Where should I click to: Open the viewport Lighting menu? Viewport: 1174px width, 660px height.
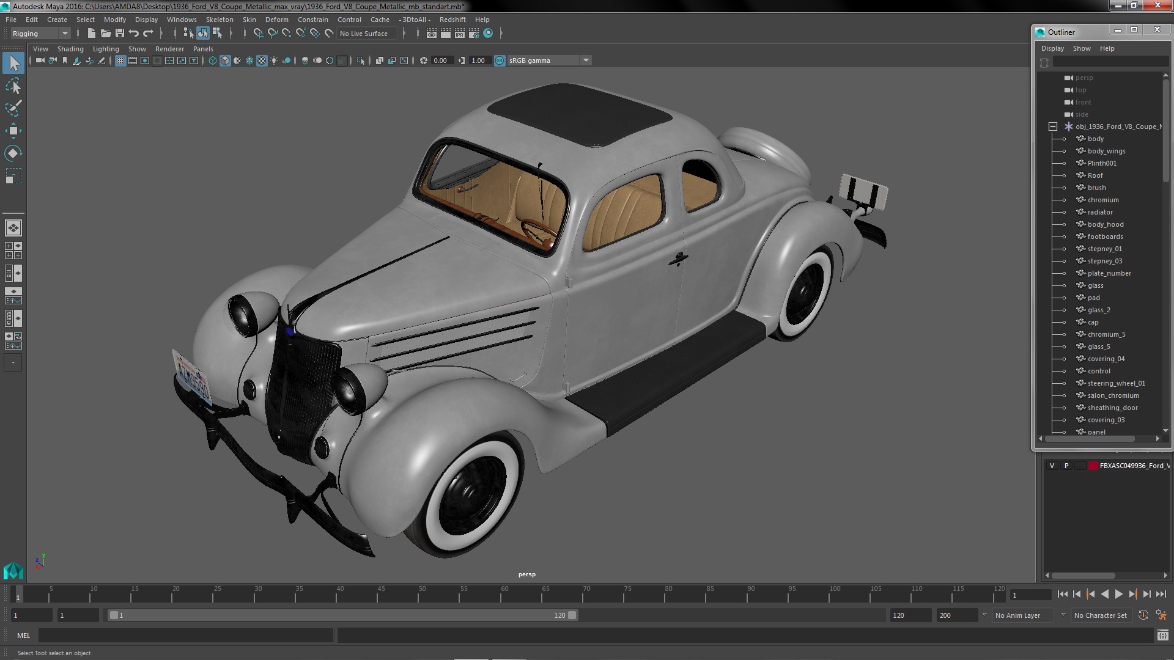point(105,49)
